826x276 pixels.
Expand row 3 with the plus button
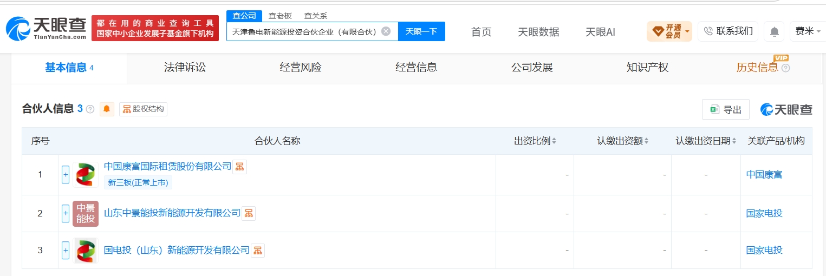pos(66,250)
